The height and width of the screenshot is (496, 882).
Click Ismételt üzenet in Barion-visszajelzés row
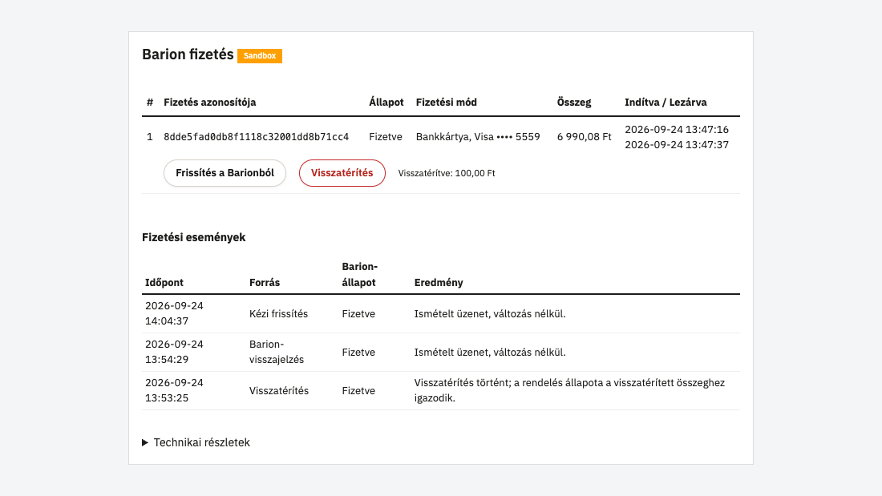490,352
